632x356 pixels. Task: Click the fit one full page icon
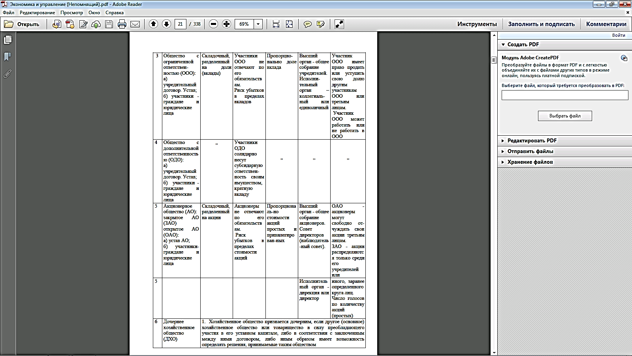(x=289, y=24)
